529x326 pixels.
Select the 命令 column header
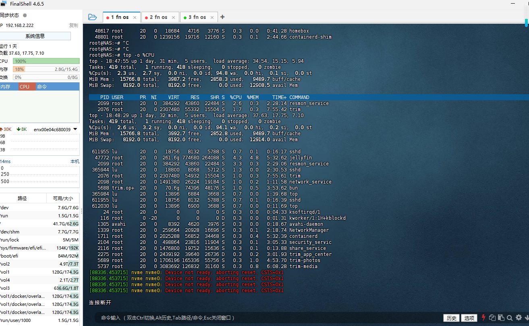(x=58, y=87)
